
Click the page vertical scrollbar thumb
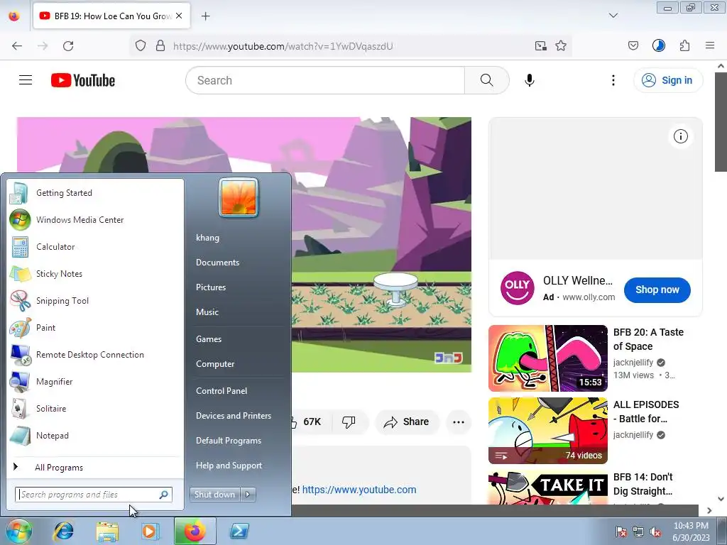click(x=721, y=122)
